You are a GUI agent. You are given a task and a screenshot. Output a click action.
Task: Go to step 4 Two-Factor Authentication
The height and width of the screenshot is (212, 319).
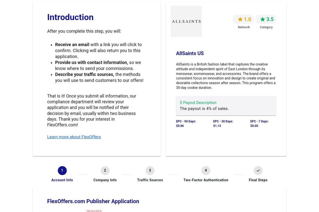point(206,170)
